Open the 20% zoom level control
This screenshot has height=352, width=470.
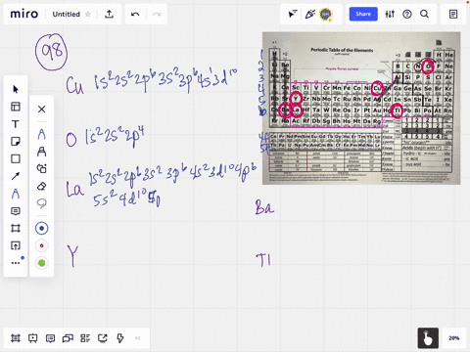(454, 338)
